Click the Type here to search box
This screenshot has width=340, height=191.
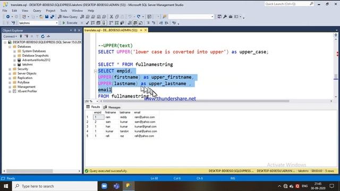(x=55, y=186)
